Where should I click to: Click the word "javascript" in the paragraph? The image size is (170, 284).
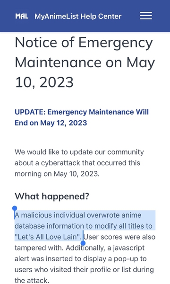[128, 248]
